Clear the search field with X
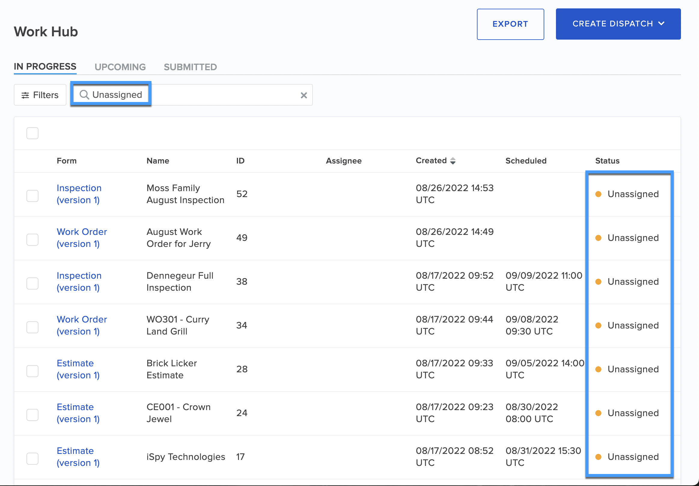This screenshot has width=699, height=486. [304, 95]
